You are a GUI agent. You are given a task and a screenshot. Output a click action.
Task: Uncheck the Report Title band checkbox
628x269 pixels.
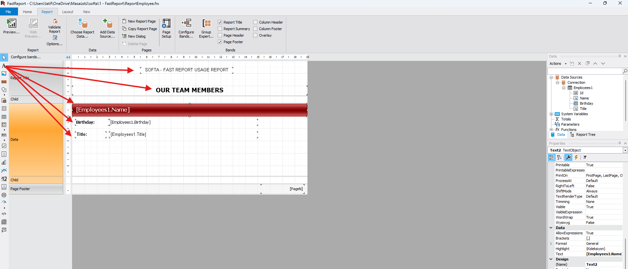pyautogui.click(x=220, y=22)
